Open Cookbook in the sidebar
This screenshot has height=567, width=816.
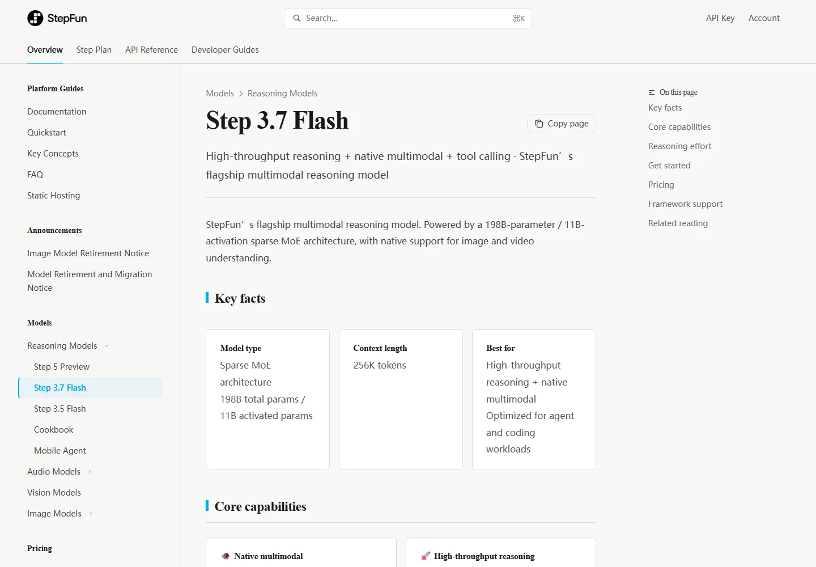click(x=53, y=430)
